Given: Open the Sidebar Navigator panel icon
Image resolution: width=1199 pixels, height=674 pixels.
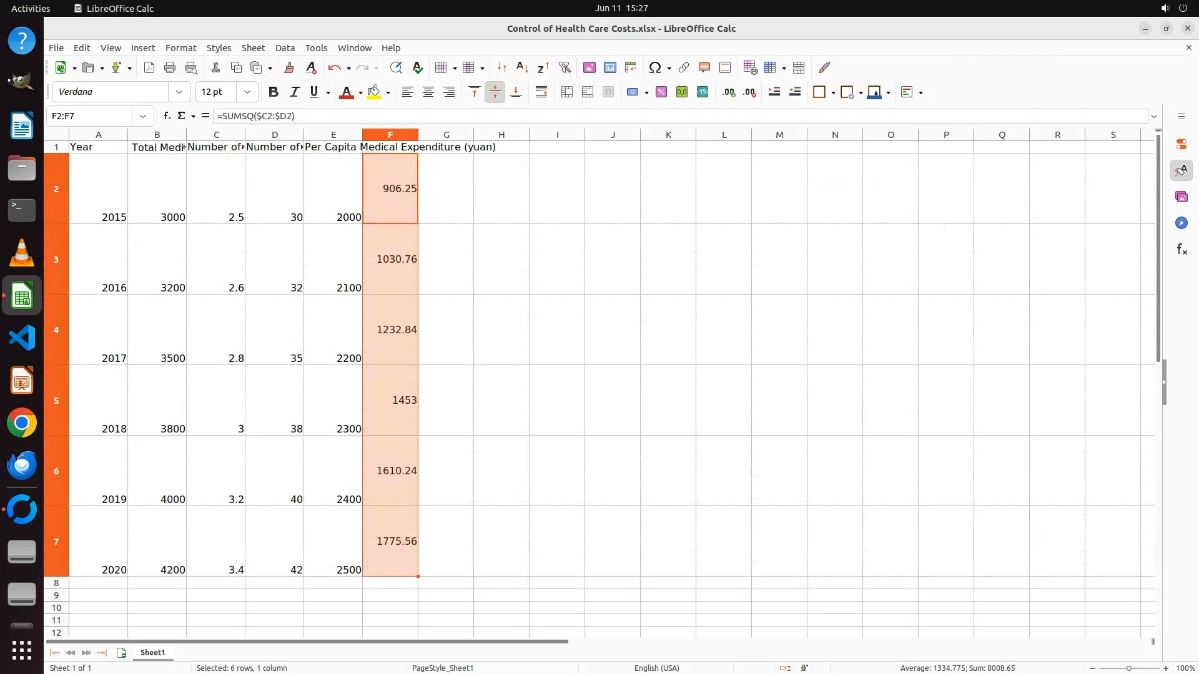Looking at the screenshot, I should 1181,223.
